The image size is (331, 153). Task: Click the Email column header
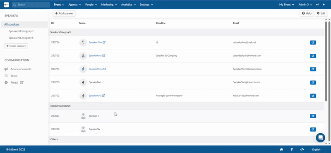point(236,23)
